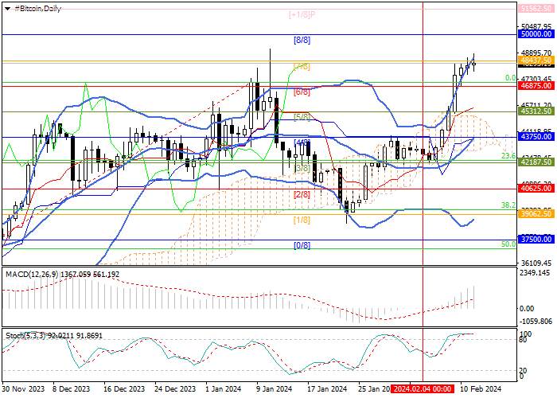Select the blue 37500.00 price label
Screen dimensions: 557x398
[536, 240]
